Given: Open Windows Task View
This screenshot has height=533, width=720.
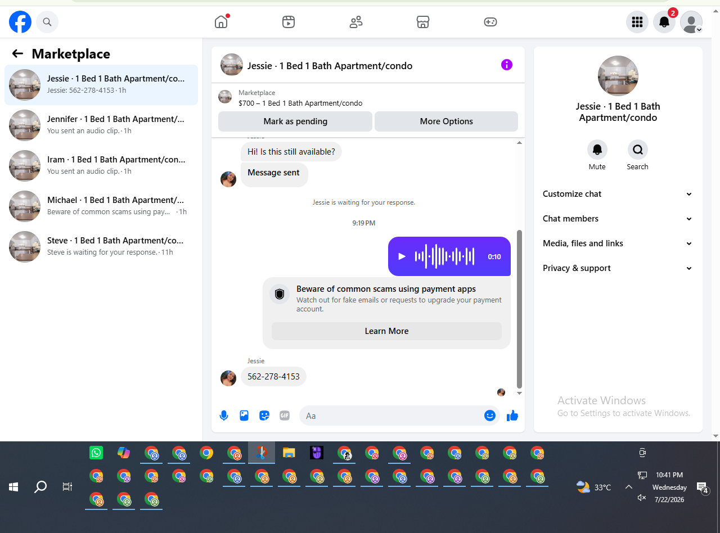Looking at the screenshot, I should pyautogui.click(x=67, y=487).
